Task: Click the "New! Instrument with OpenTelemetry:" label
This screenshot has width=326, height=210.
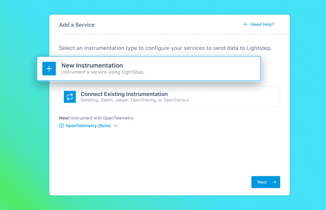Action: pyautogui.click(x=97, y=118)
